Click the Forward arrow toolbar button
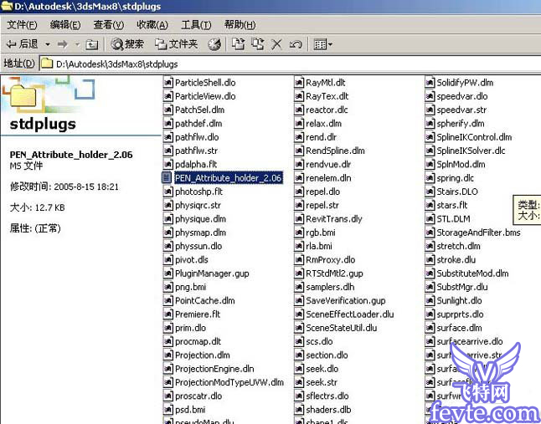 point(63,44)
